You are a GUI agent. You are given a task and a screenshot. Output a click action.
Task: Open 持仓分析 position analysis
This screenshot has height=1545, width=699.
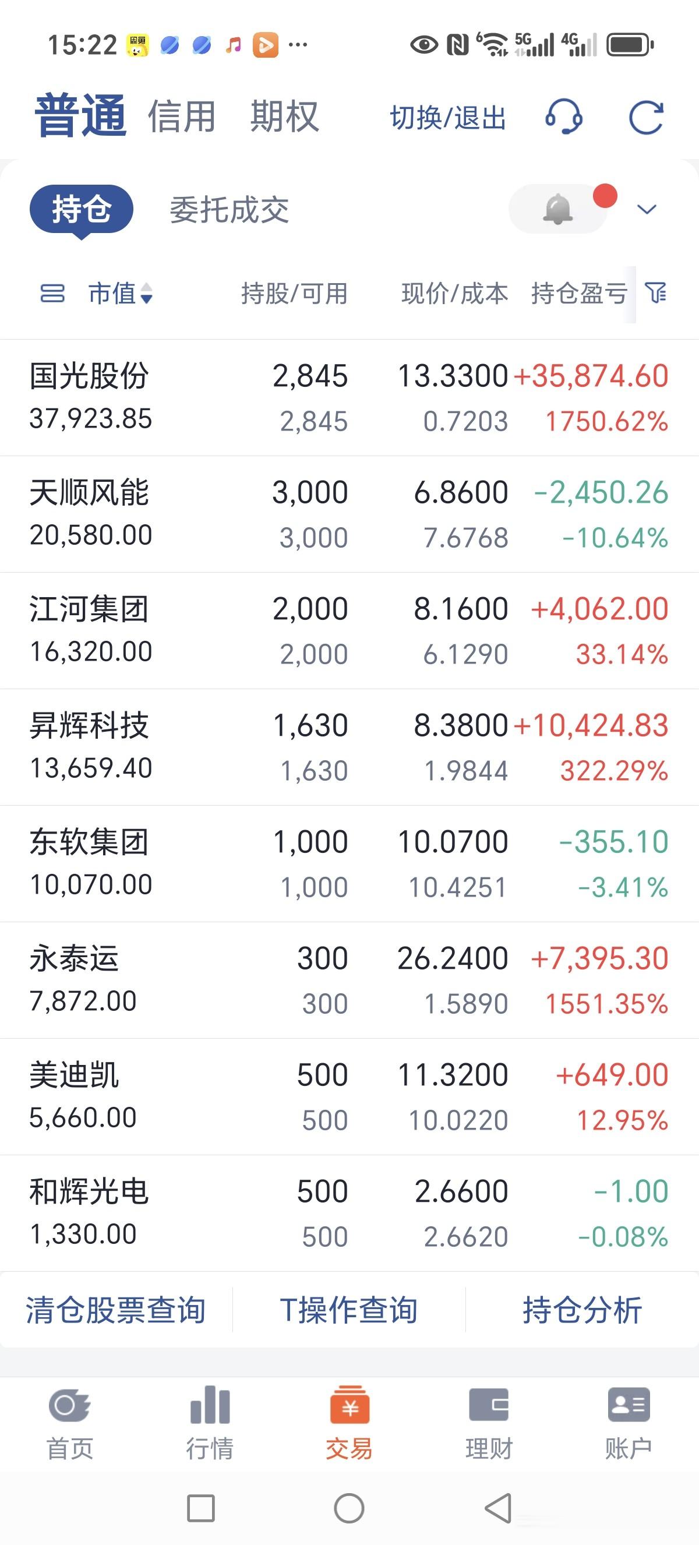[582, 1309]
